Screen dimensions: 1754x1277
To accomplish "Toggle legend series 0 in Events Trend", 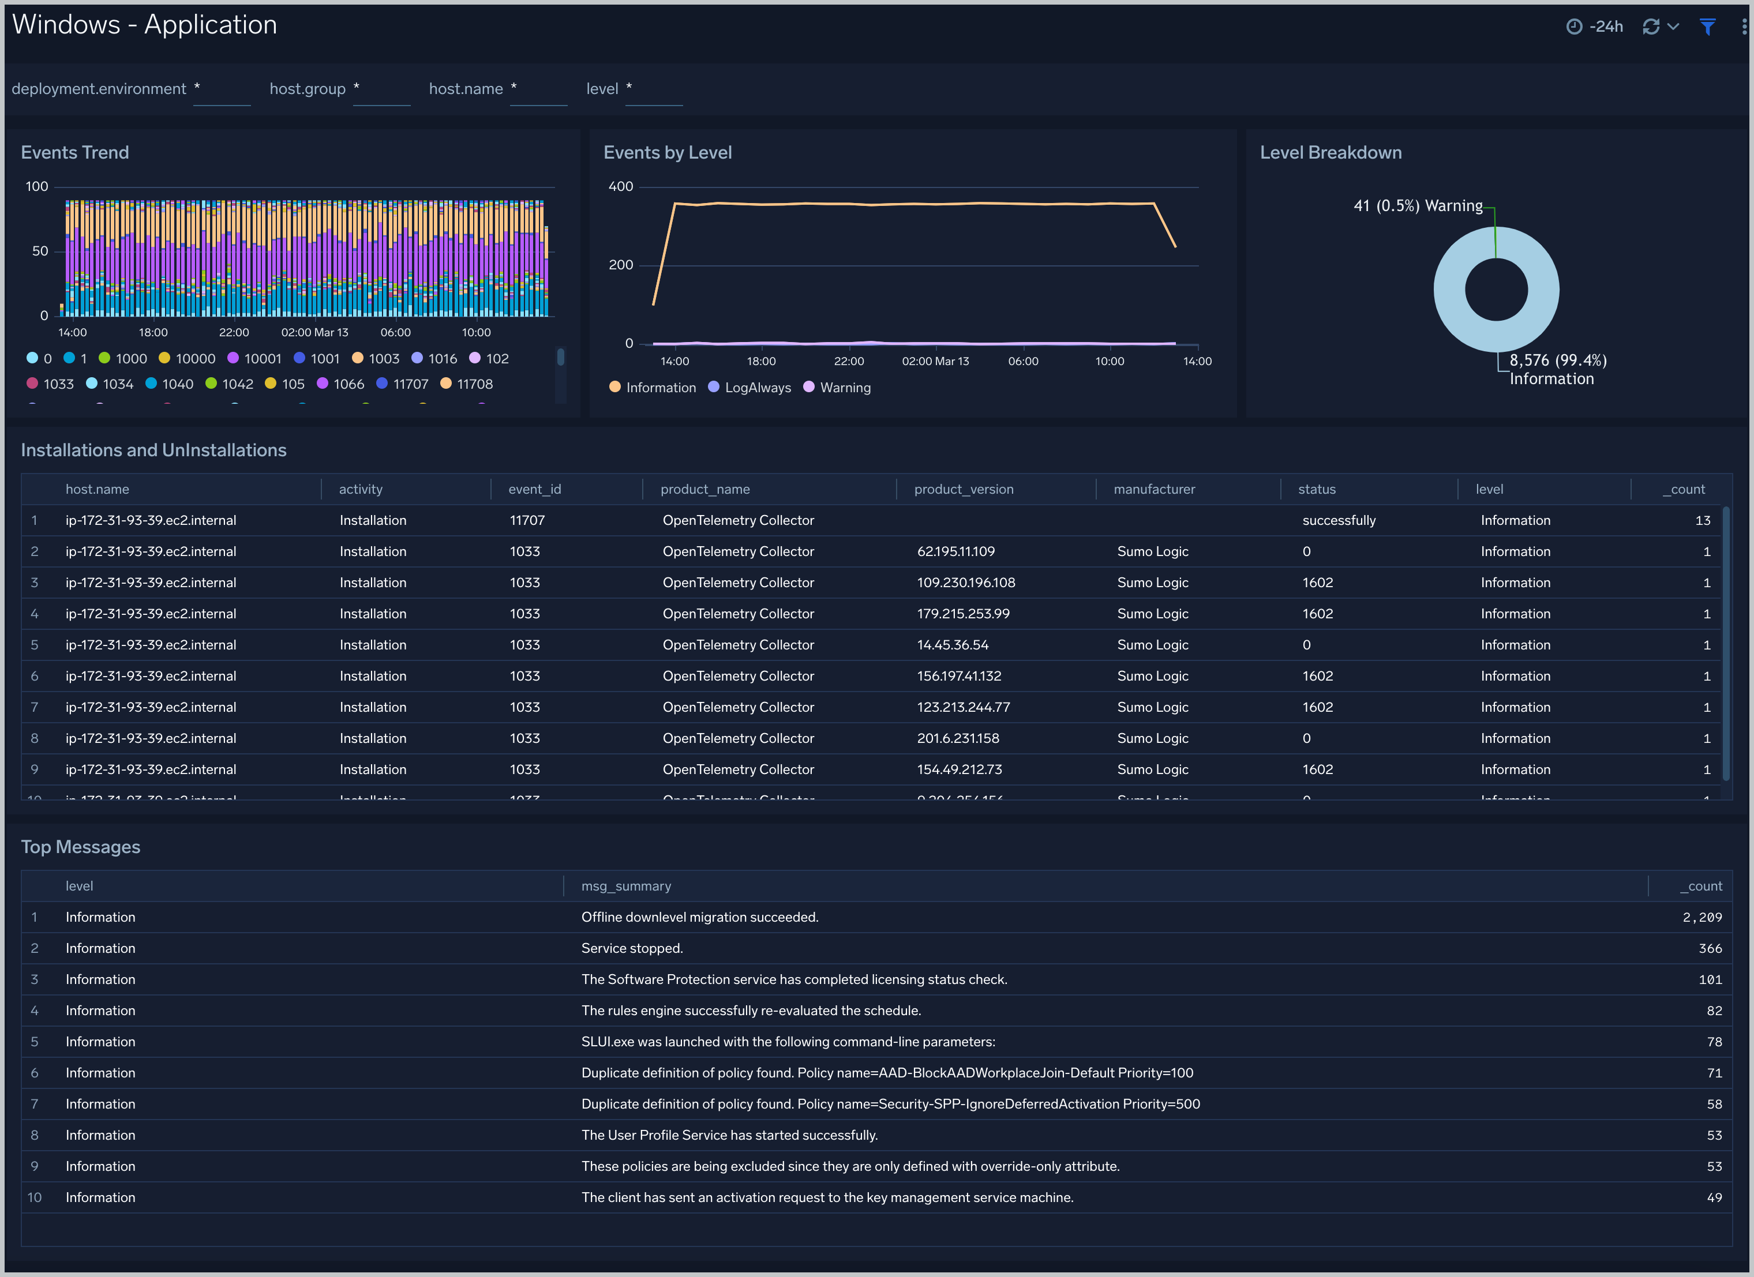I will pos(39,359).
